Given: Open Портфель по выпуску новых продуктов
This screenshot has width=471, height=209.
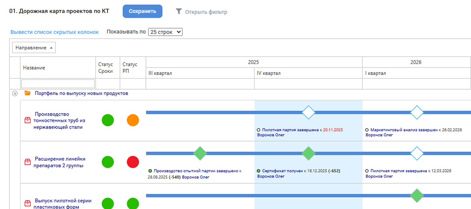Looking at the screenshot, I should tap(81, 93).
